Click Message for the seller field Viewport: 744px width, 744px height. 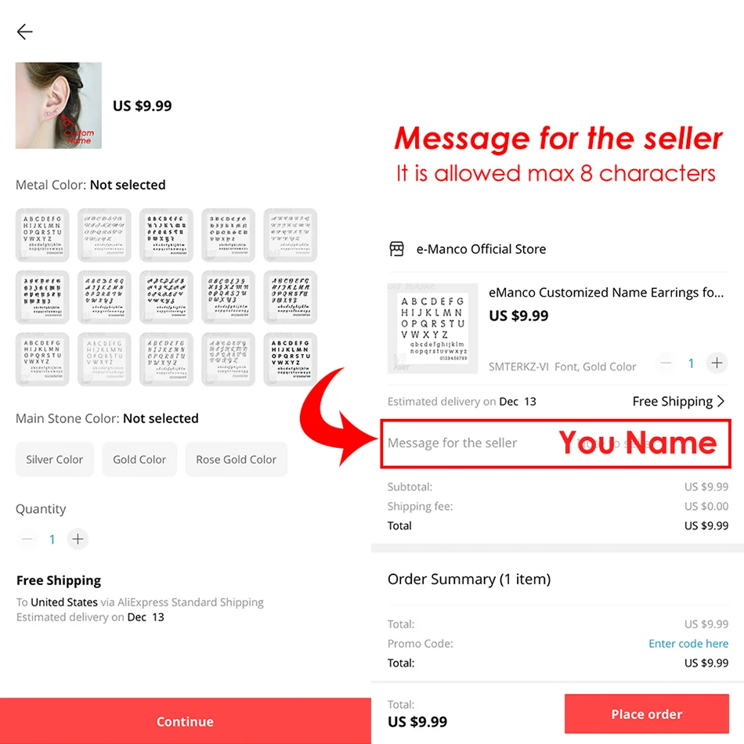click(x=555, y=443)
